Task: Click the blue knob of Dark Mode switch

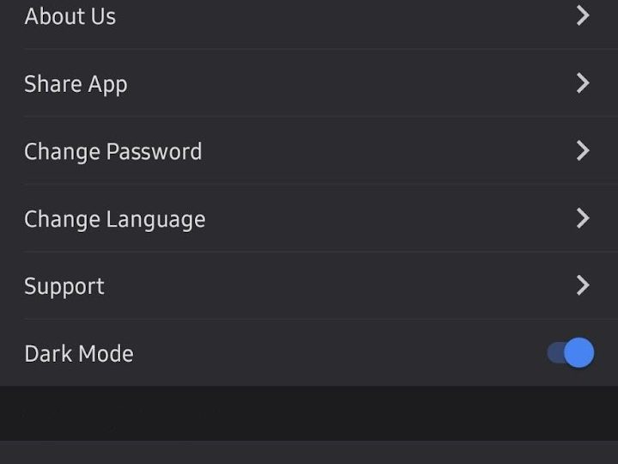Action: [x=579, y=352]
